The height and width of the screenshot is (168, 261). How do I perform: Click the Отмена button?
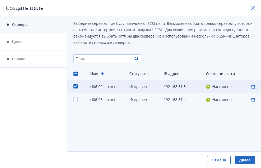tap(219, 160)
